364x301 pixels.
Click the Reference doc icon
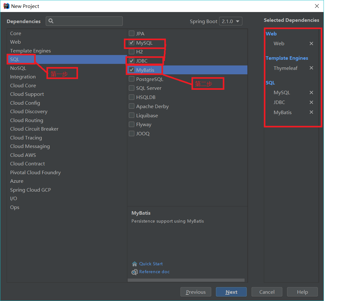(134, 272)
